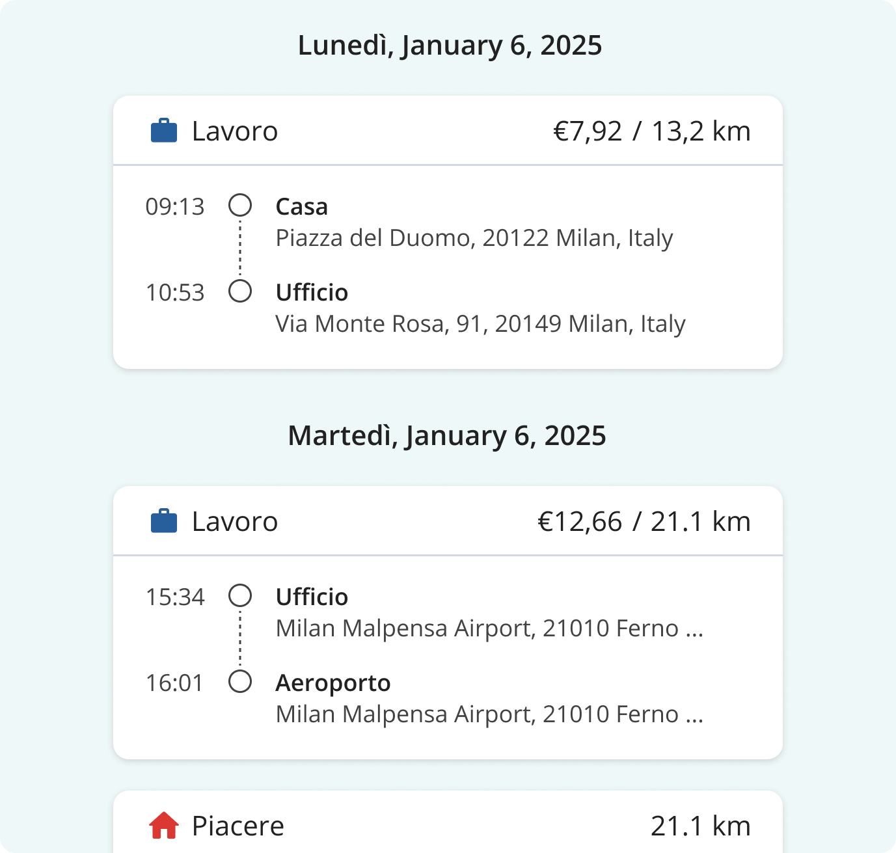Open the Piazza del Duomo address
Viewport: 896px width, 853px height.
tap(474, 238)
